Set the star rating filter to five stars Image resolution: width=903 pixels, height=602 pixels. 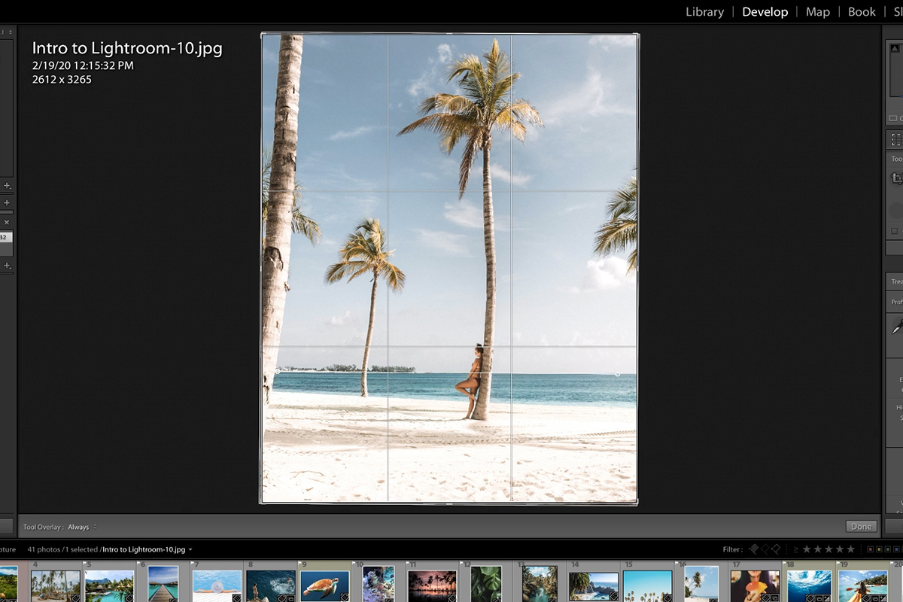(851, 549)
